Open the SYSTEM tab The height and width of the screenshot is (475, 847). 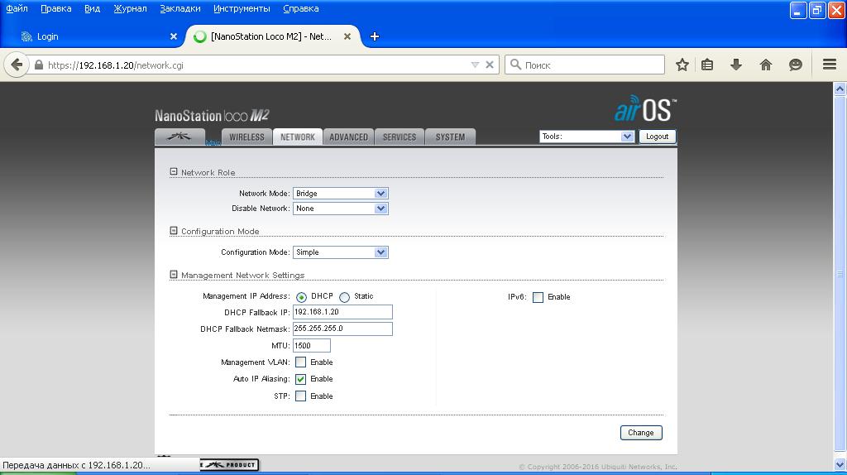tap(450, 137)
